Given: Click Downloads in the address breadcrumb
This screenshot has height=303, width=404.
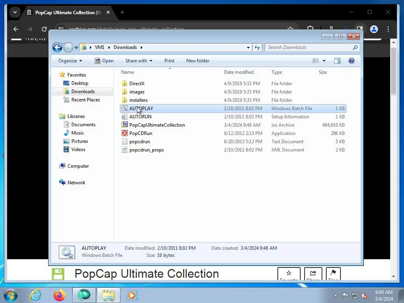Looking at the screenshot, I should point(125,47).
